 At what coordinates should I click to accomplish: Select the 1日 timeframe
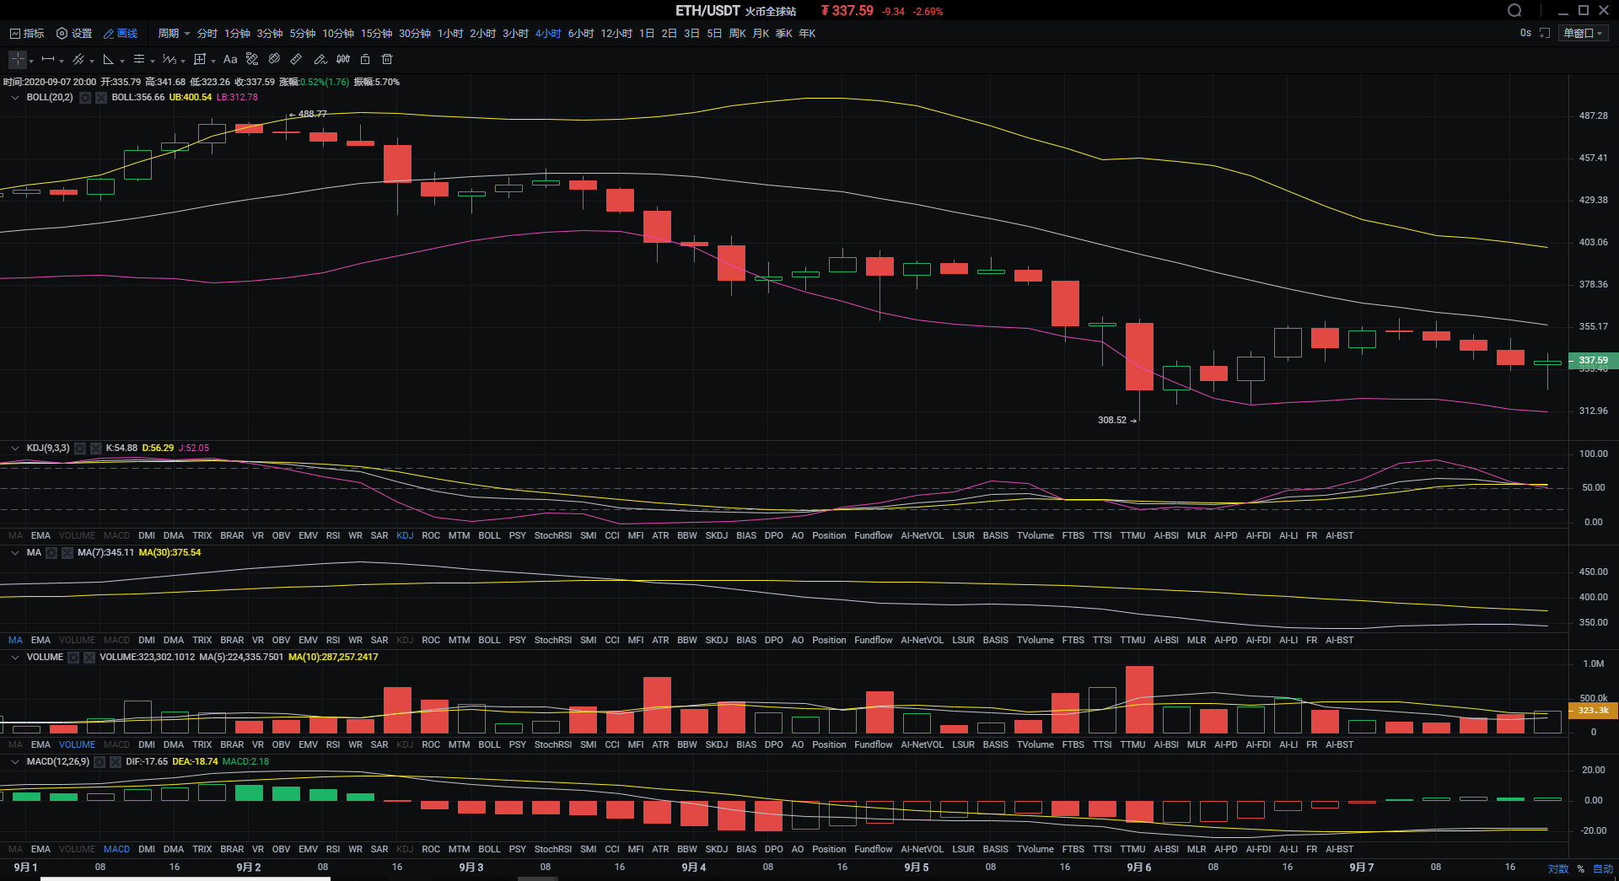[647, 34]
